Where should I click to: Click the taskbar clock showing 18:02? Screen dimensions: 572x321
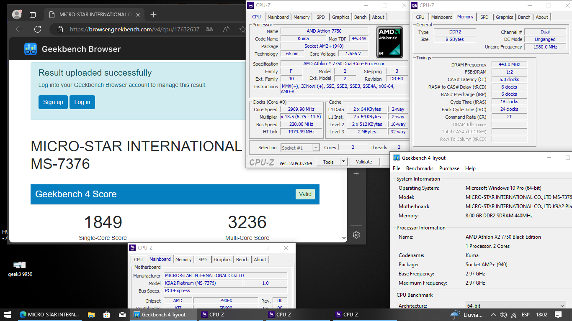[x=541, y=315]
